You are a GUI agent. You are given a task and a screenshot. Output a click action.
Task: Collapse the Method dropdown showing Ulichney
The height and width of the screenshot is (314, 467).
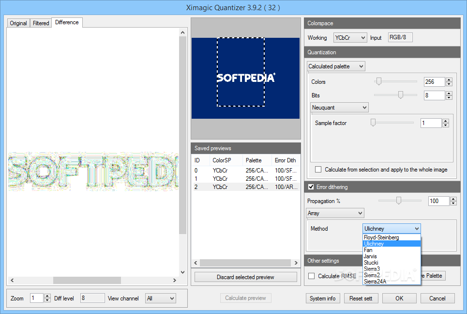coord(392,228)
